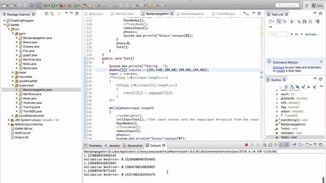Click New Task icon in Task List
The height and width of the screenshot is (183, 326).
tap(270, 21)
